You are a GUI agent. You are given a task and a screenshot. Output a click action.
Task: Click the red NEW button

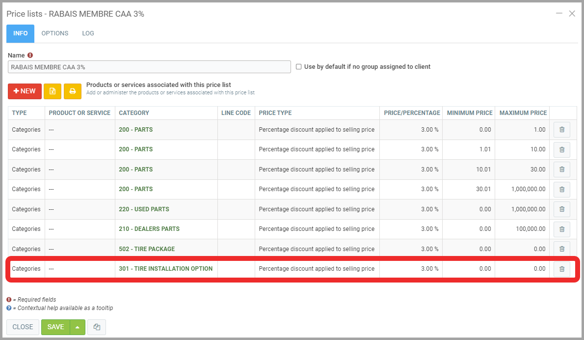(25, 91)
